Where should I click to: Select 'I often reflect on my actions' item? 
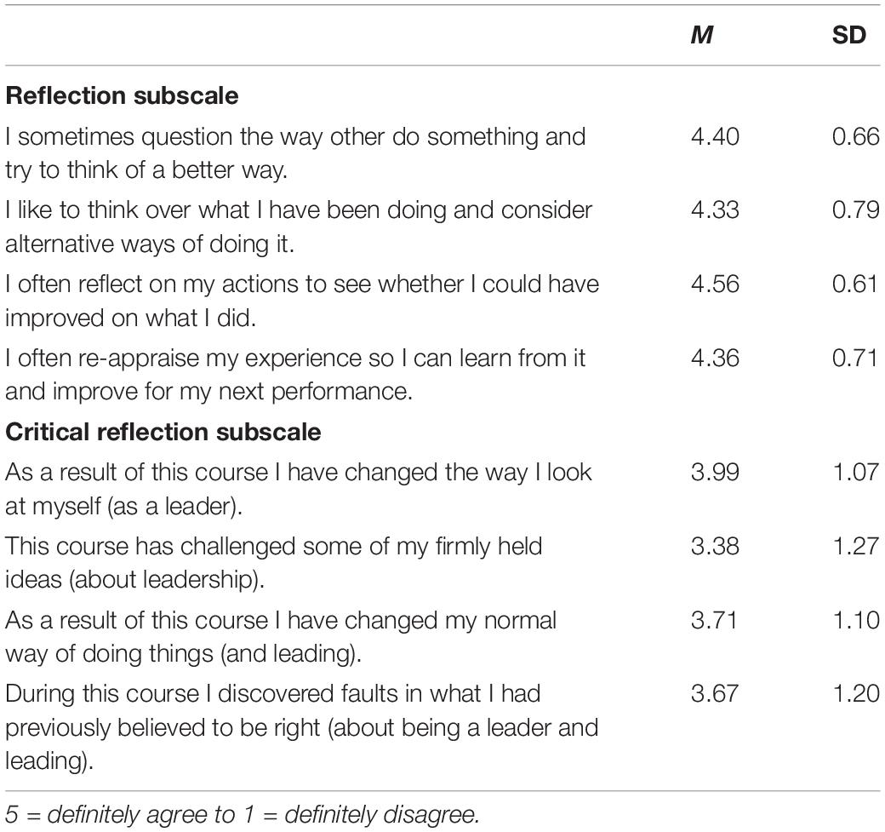pos(302,301)
